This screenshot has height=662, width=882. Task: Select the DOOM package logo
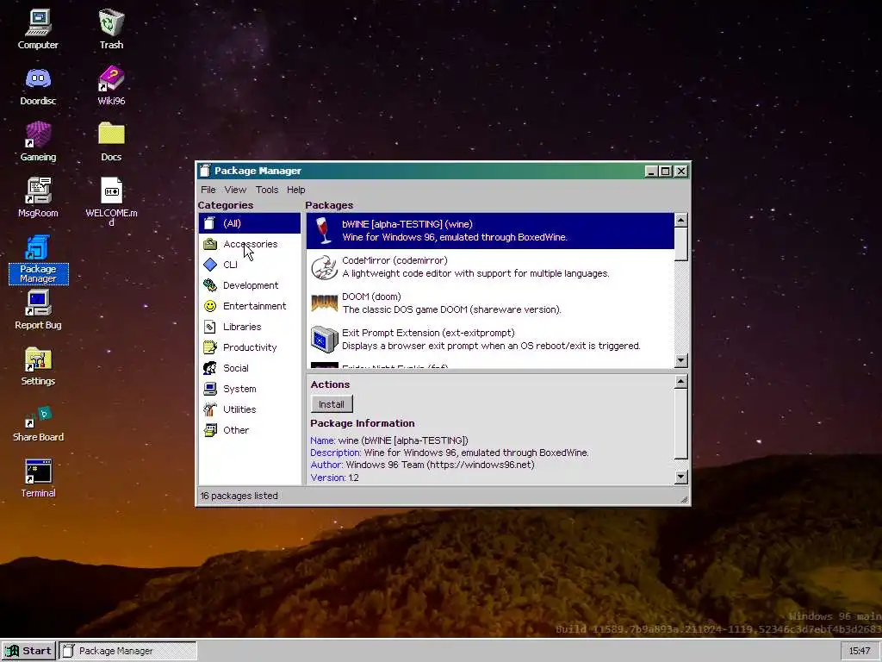click(x=325, y=303)
